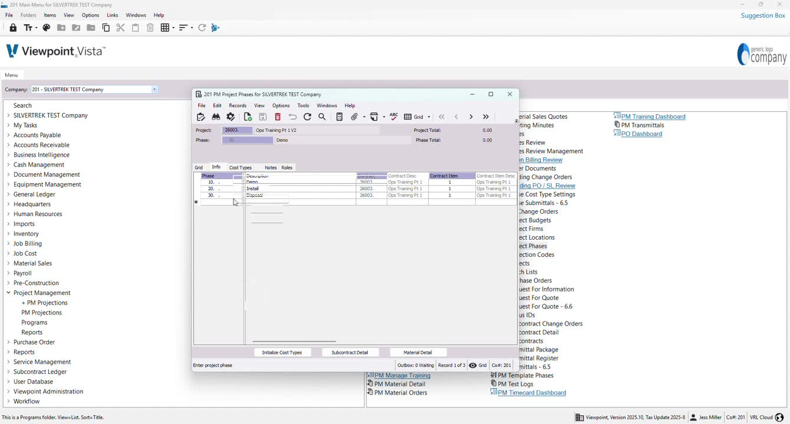
Task: Open the PM Timecard Dashboard link
Action: [x=532, y=393]
